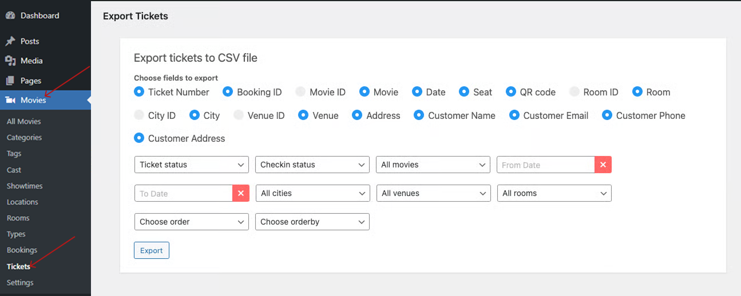The height and width of the screenshot is (296, 741).
Task: Click the Dashboard gauge icon
Action: [10, 16]
